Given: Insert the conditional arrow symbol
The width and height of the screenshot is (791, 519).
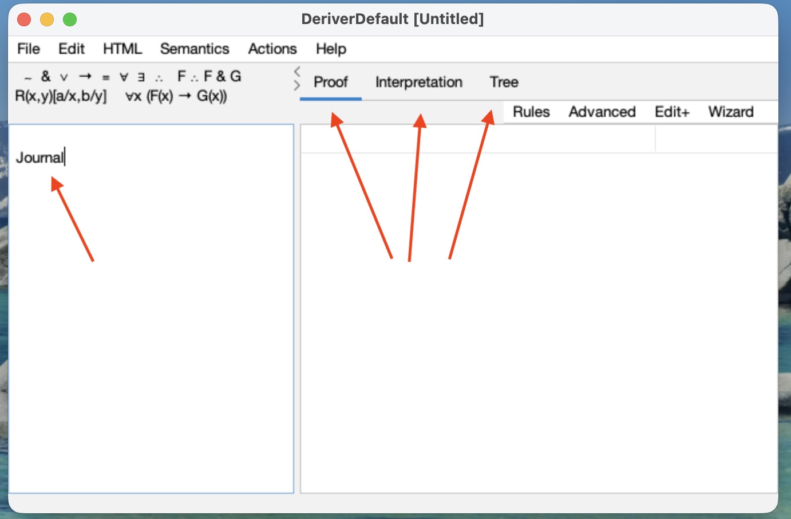Looking at the screenshot, I should click(85, 77).
